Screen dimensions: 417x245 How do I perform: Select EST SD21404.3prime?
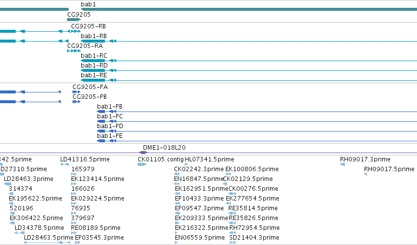click(x=254, y=238)
